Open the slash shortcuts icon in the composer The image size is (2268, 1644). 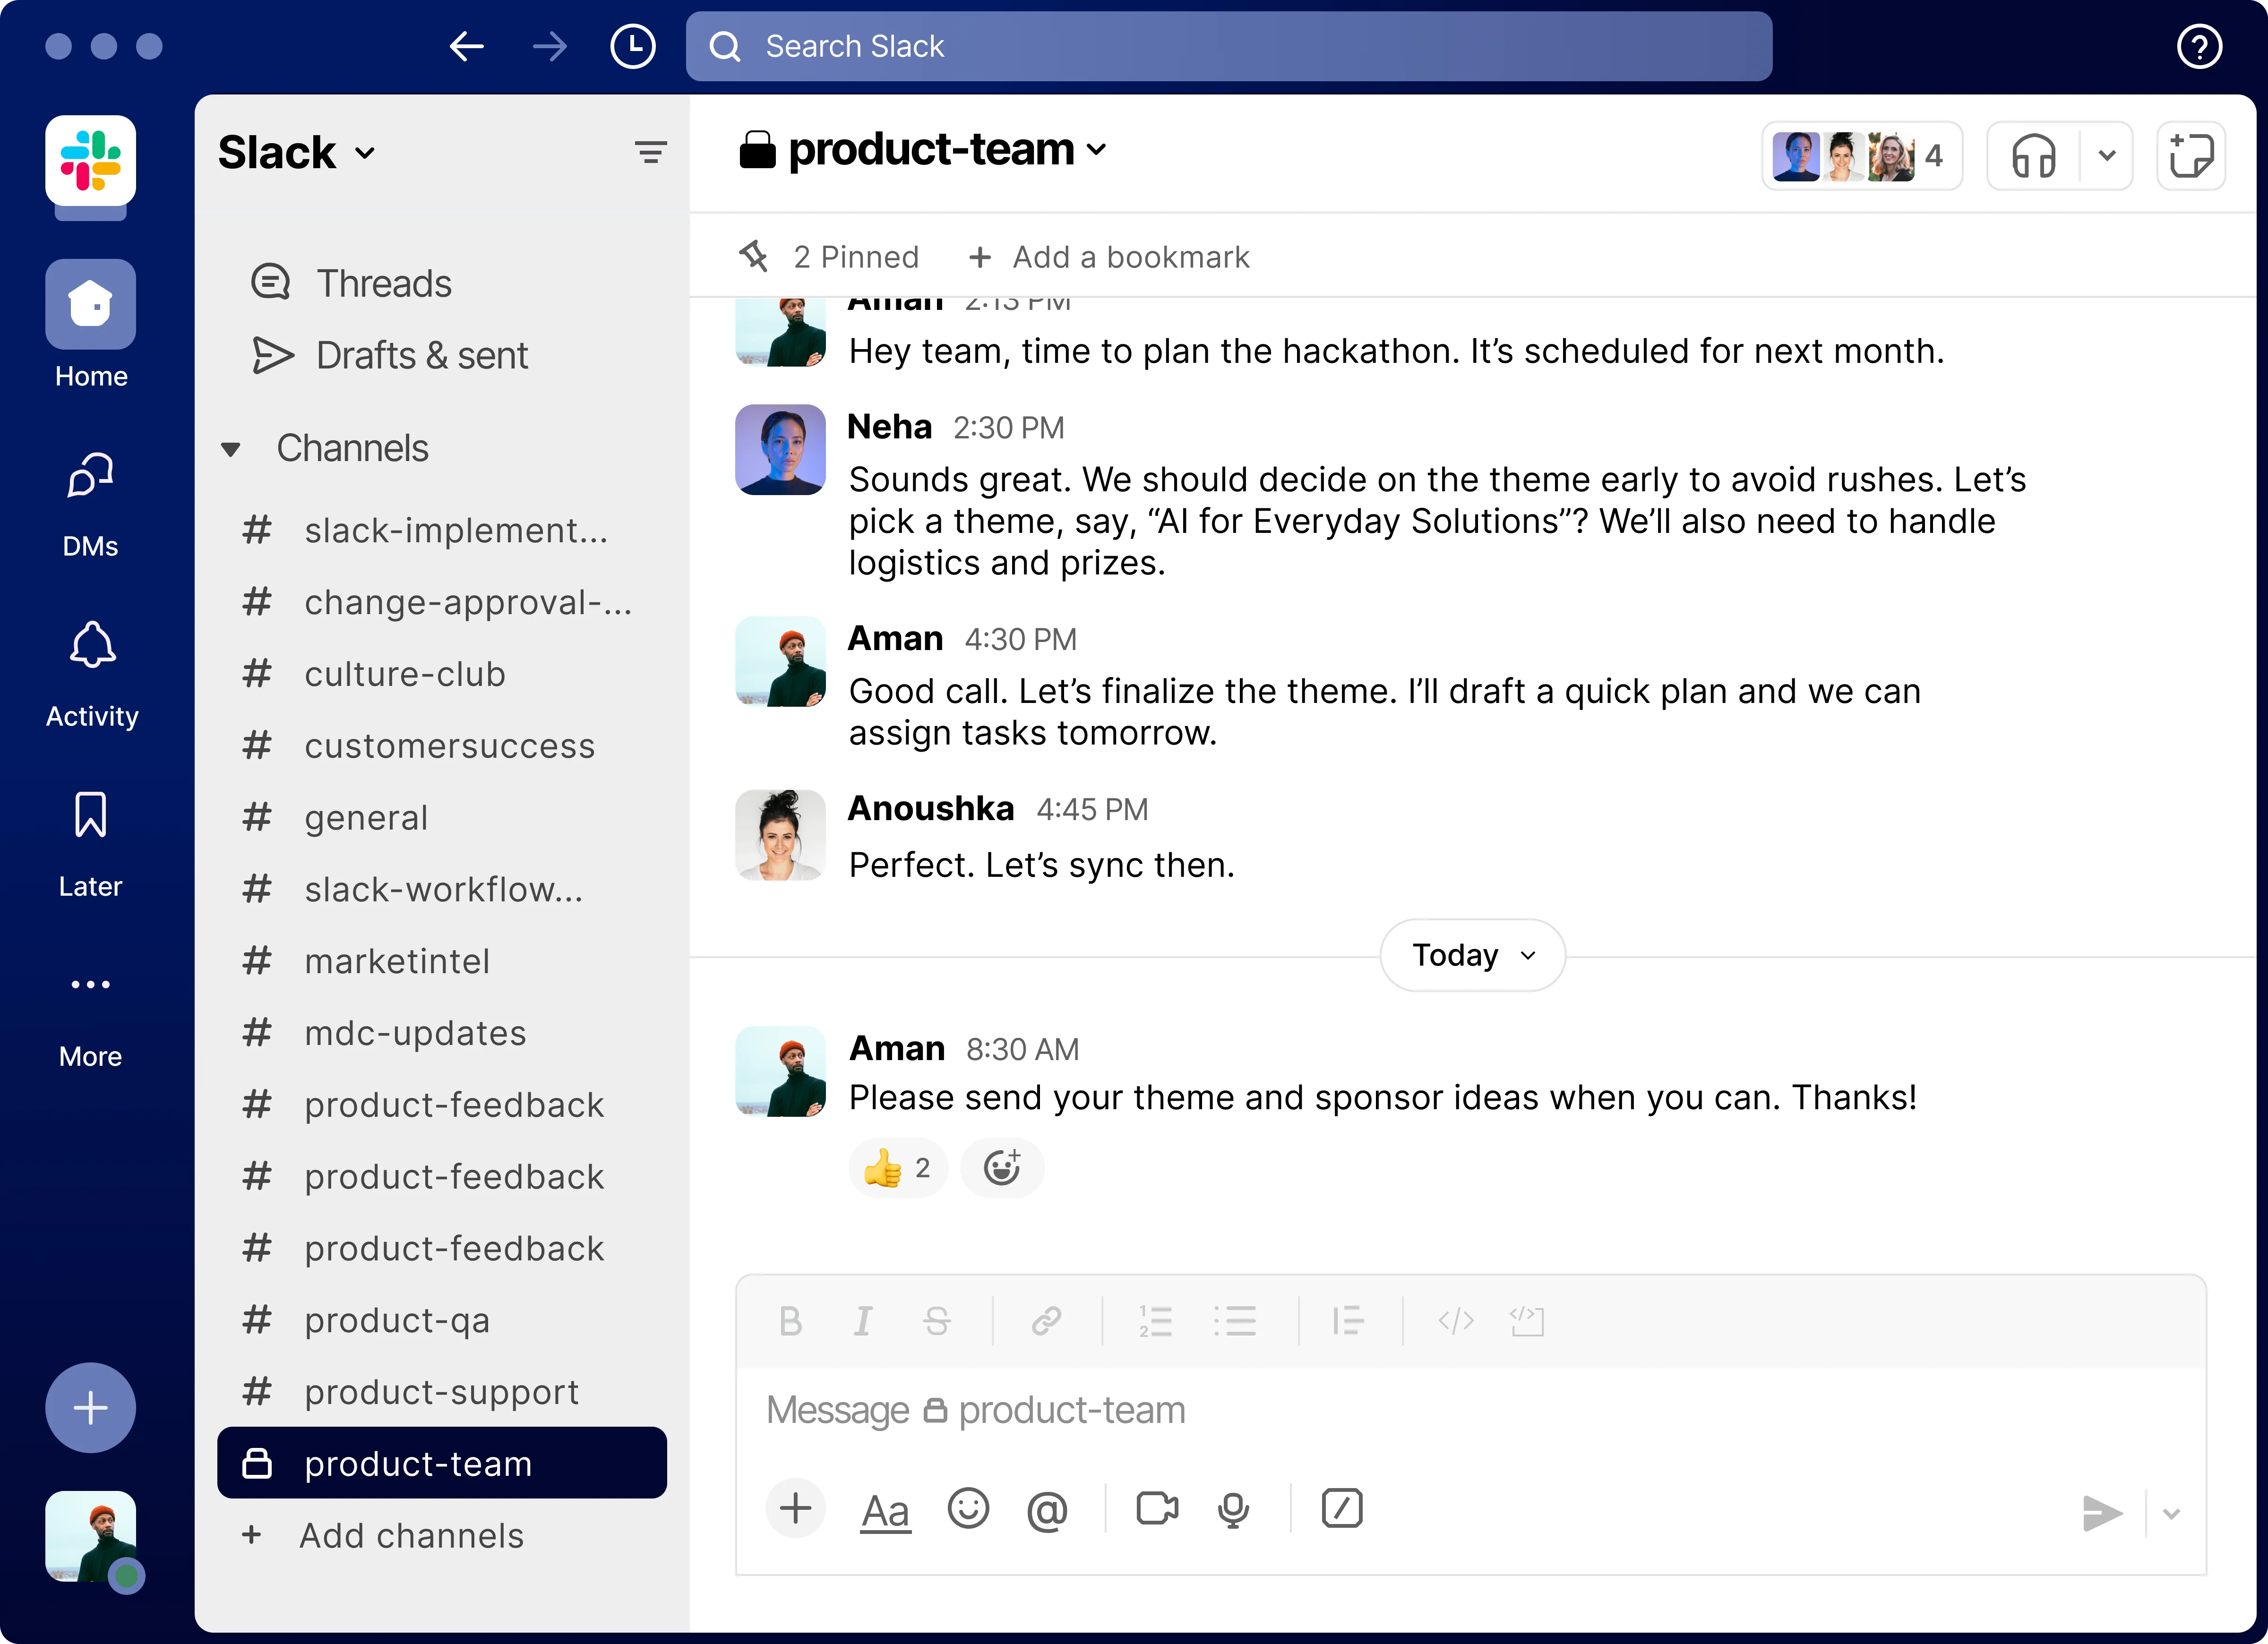pos(1341,1508)
